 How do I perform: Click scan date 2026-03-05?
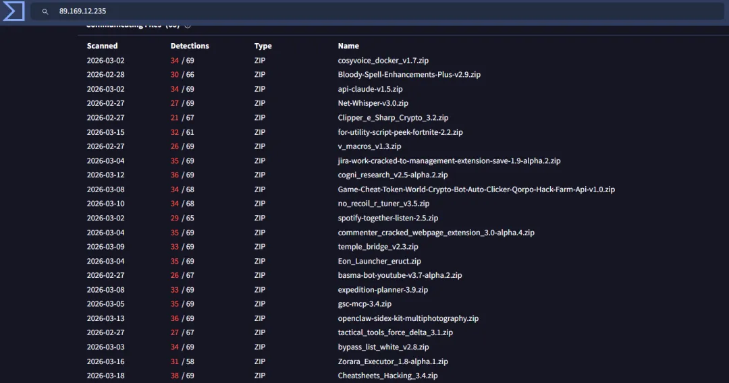(105, 303)
